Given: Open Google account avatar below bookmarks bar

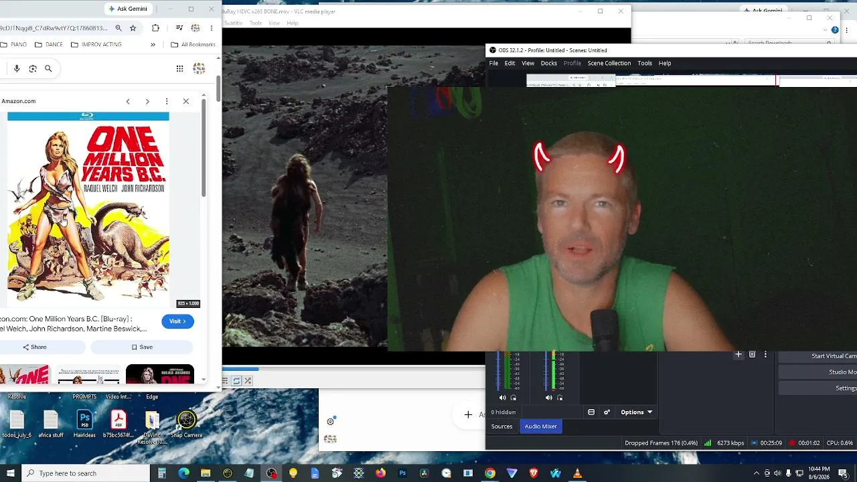Looking at the screenshot, I should pos(199,68).
